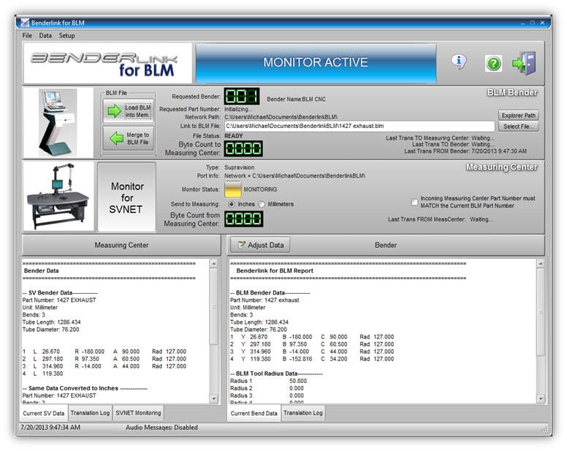Click the Link to BLM File path field
Screen dimensions: 567x451
click(358, 126)
